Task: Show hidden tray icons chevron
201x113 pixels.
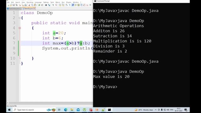Action: [x=156, y=110]
